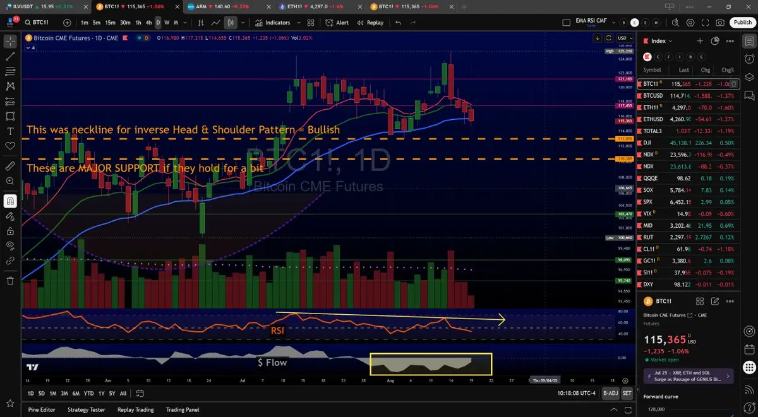Expand the collapsed indicator legend '4'
The width and height of the screenshot is (758, 417).
31,47
